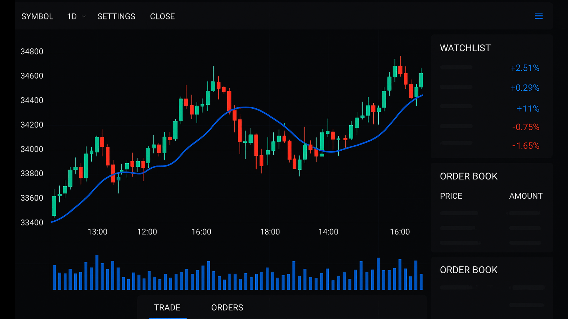Click the PRICE column header

coord(451,196)
